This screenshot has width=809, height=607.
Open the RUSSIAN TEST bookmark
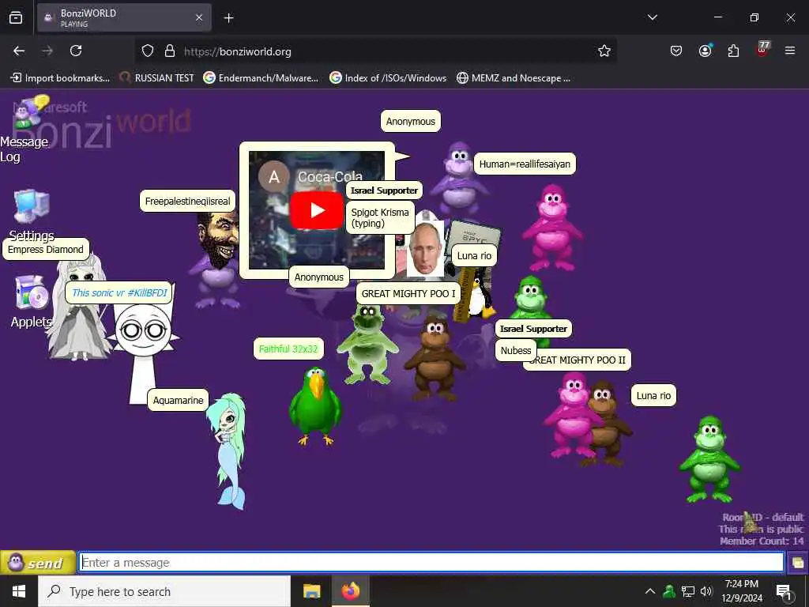tap(157, 78)
